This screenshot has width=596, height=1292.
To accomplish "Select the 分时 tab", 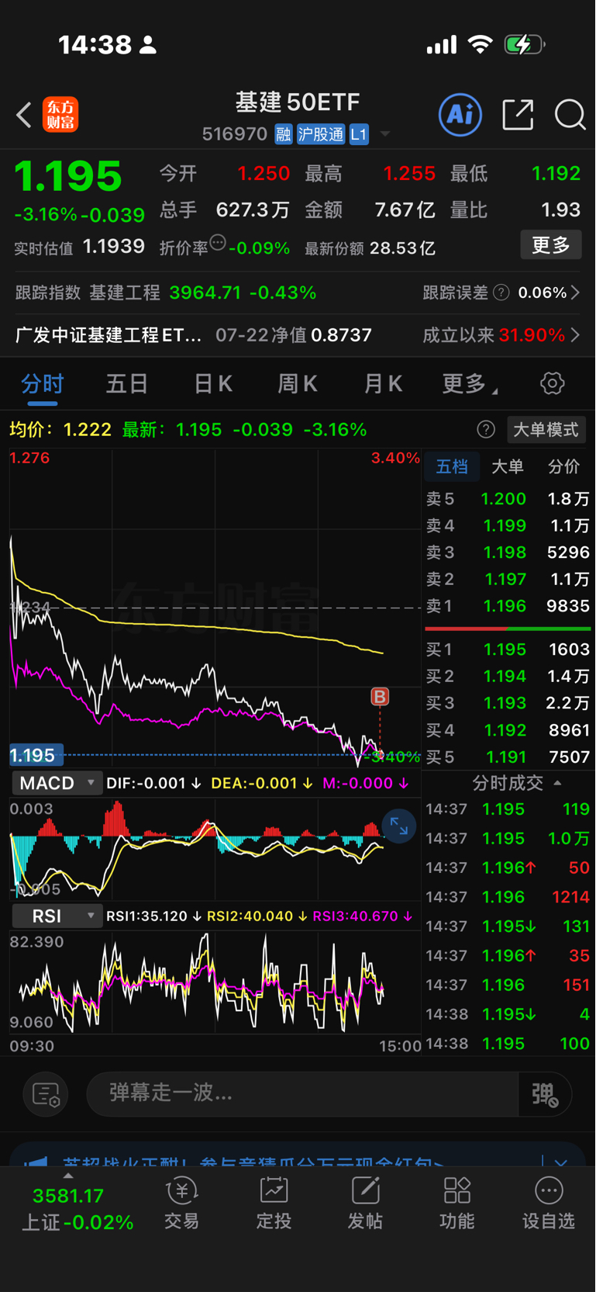I will click(x=43, y=383).
